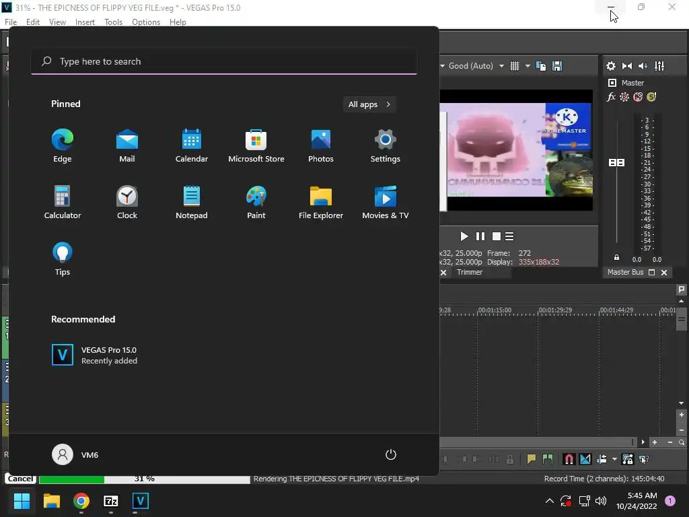Launch the Clock app
Viewport: 689px width, 517px height.
(127, 202)
